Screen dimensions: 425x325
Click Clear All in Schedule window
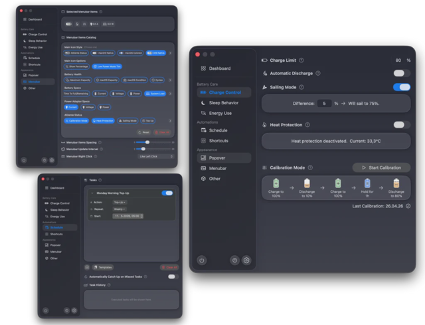pos(169,267)
